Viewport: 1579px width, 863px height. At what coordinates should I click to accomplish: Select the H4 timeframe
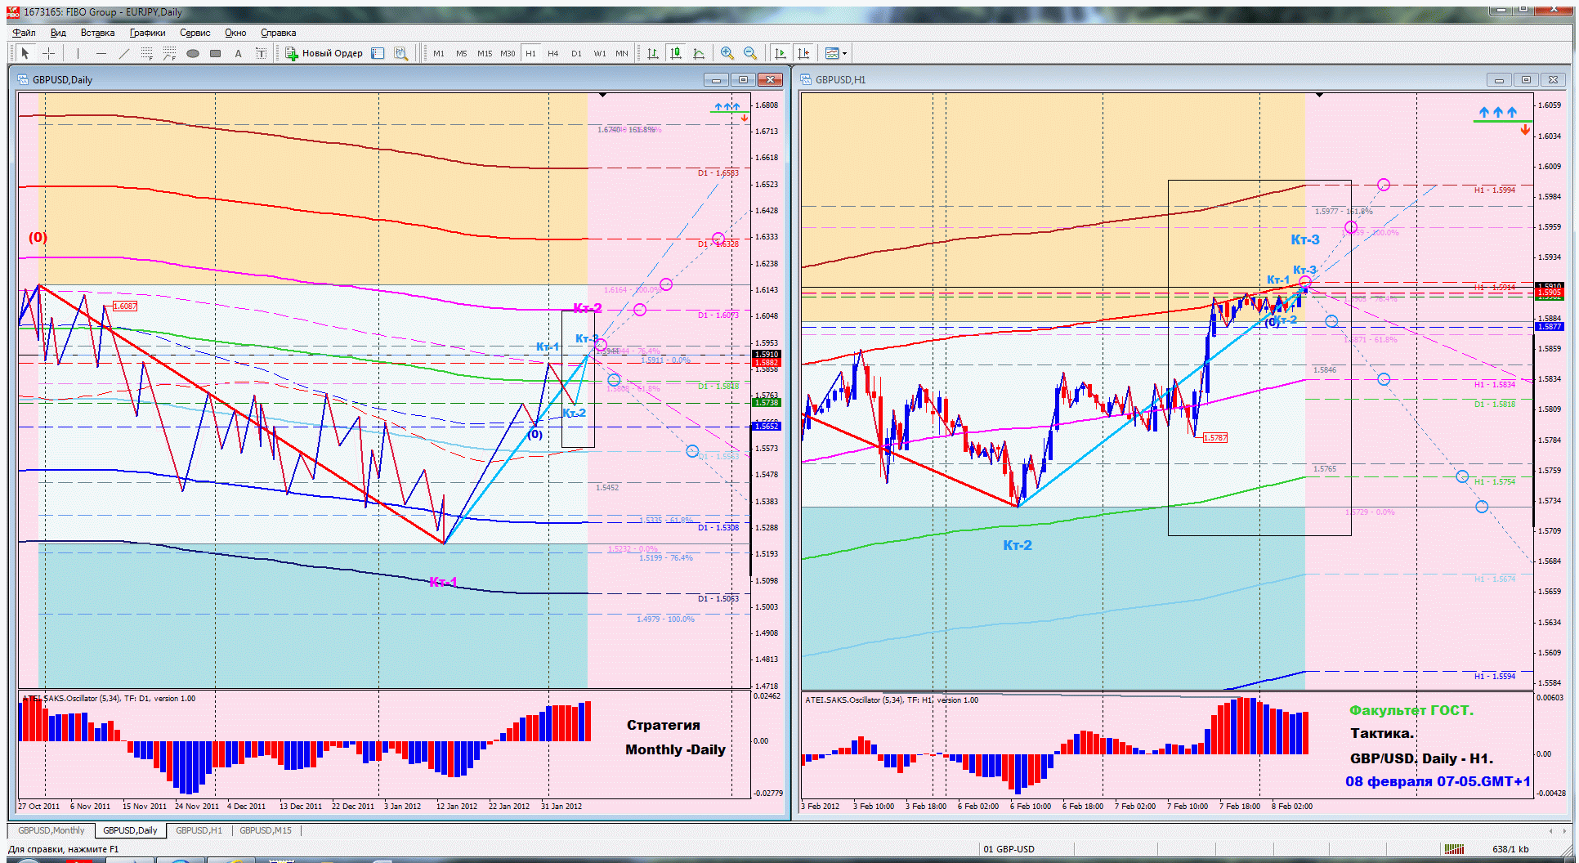[553, 53]
